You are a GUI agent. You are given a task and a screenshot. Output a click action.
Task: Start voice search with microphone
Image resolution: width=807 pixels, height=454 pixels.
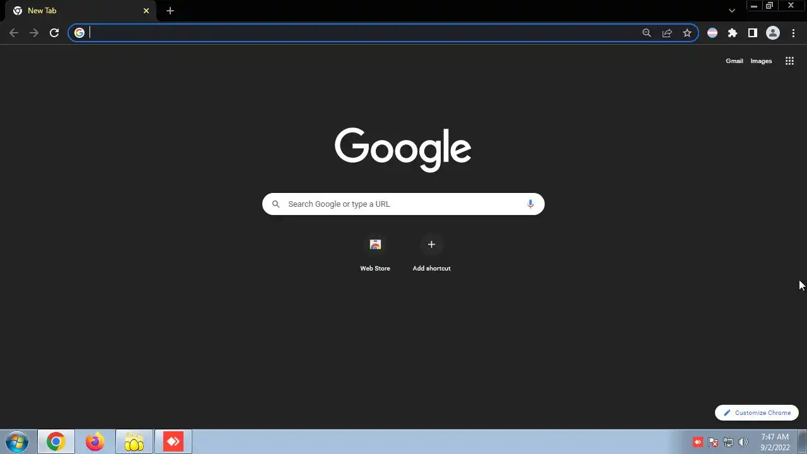(x=530, y=204)
